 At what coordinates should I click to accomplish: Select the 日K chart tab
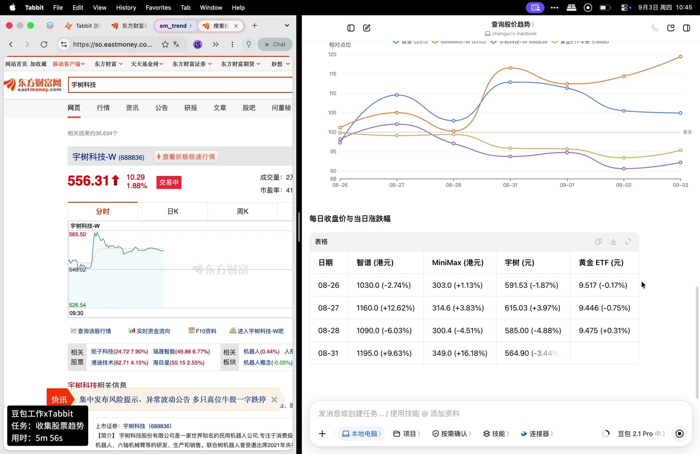[173, 211]
